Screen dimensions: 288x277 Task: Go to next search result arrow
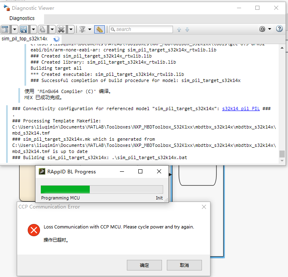pos(187,29)
